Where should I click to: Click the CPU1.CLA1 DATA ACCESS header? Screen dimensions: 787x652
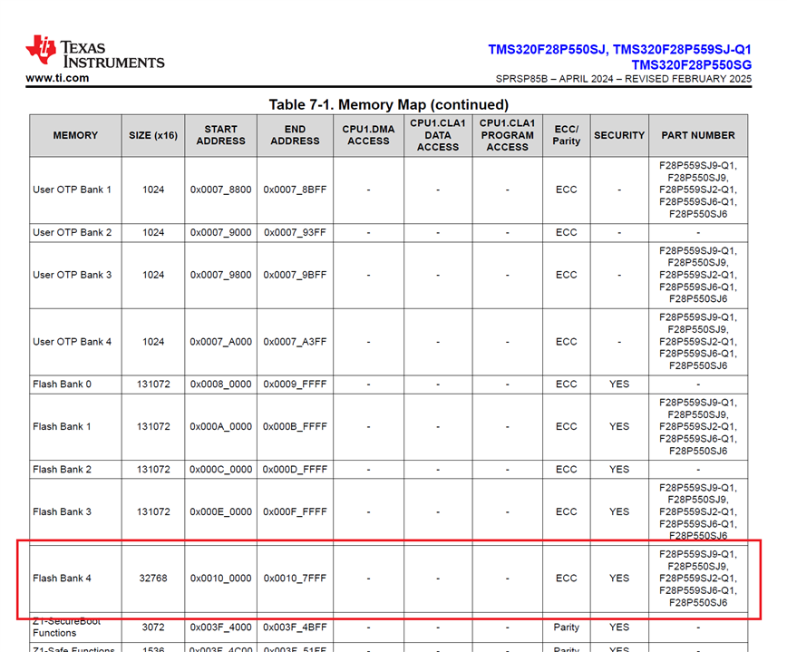click(438, 135)
